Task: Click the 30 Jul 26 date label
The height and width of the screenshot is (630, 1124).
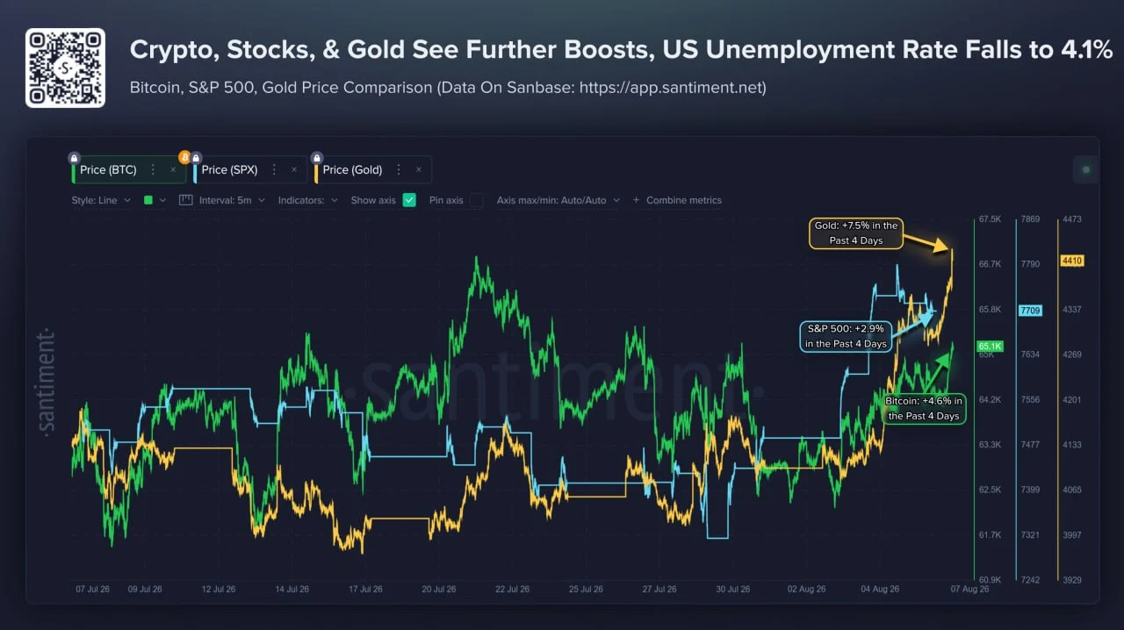Action: 732,589
